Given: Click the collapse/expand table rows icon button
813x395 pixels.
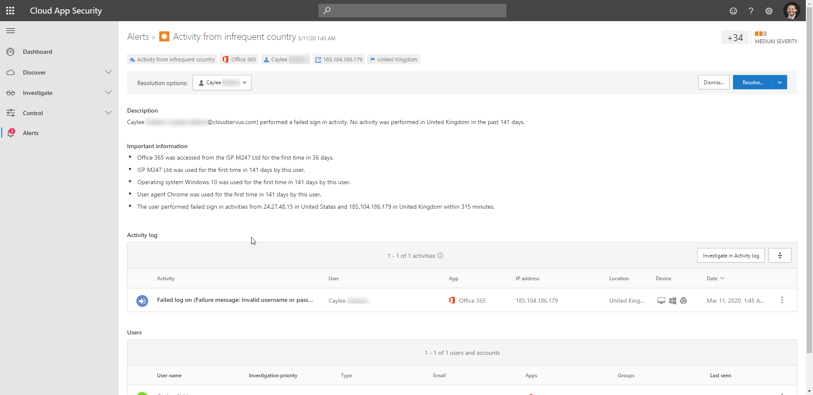Looking at the screenshot, I should click(x=780, y=255).
